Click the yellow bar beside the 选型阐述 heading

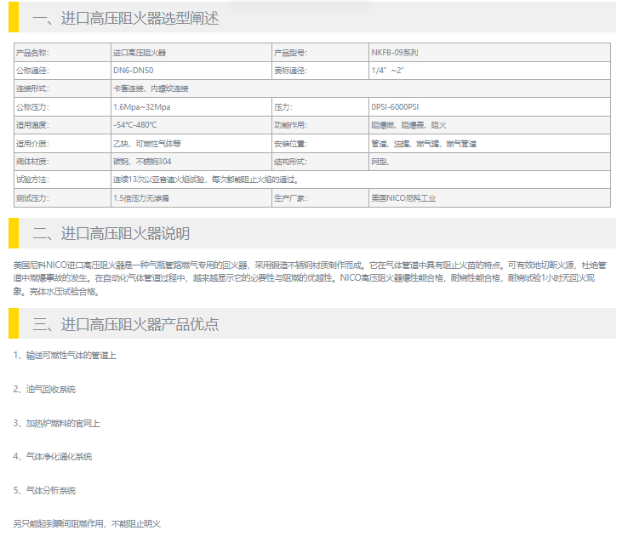click(14, 18)
